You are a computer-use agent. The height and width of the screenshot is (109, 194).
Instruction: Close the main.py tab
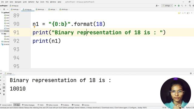click(x=20, y=9)
